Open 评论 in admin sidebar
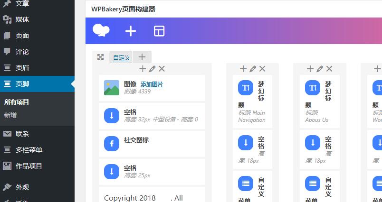Viewport: 382px width, 202px height. (37, 52)
